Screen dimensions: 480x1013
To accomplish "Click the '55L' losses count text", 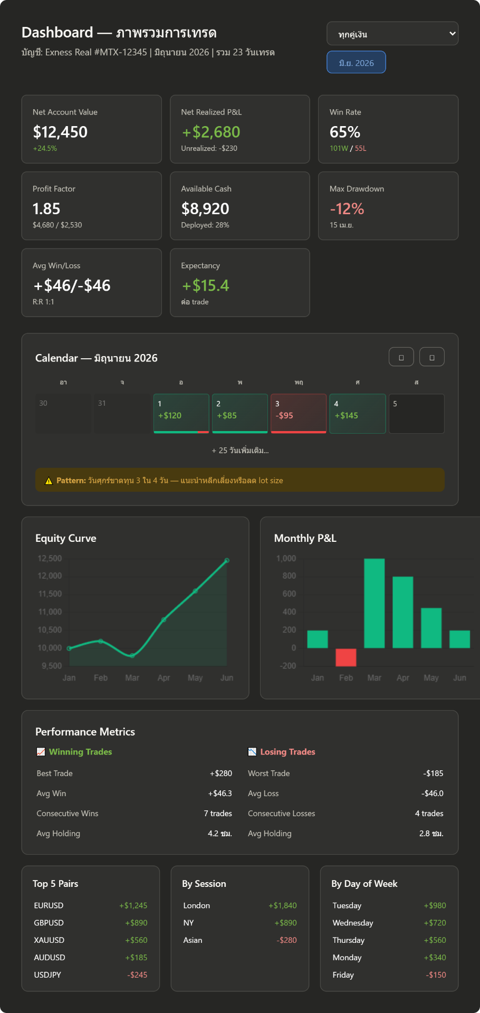I will tap(361, 149).
